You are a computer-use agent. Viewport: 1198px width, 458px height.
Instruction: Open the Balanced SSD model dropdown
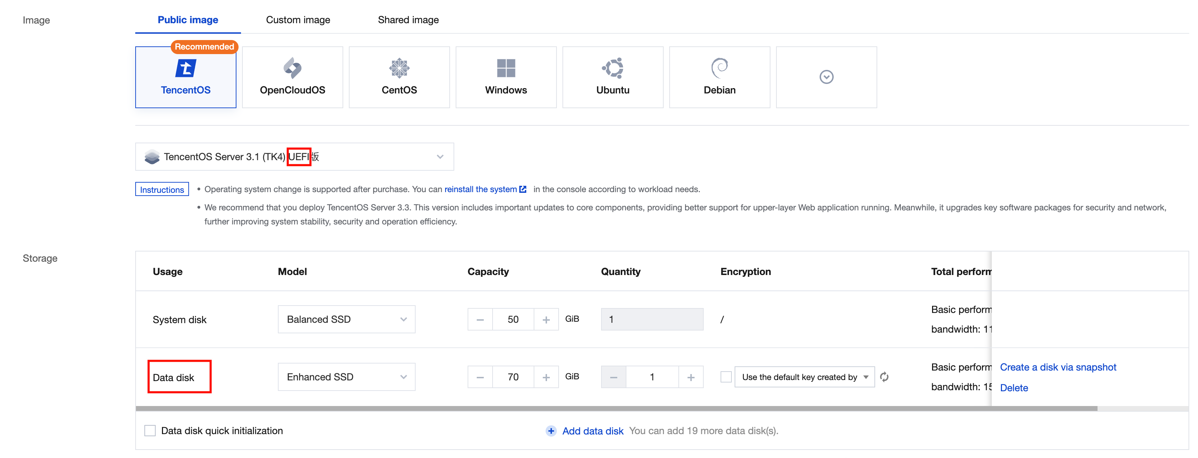click(x=346, y=319)
